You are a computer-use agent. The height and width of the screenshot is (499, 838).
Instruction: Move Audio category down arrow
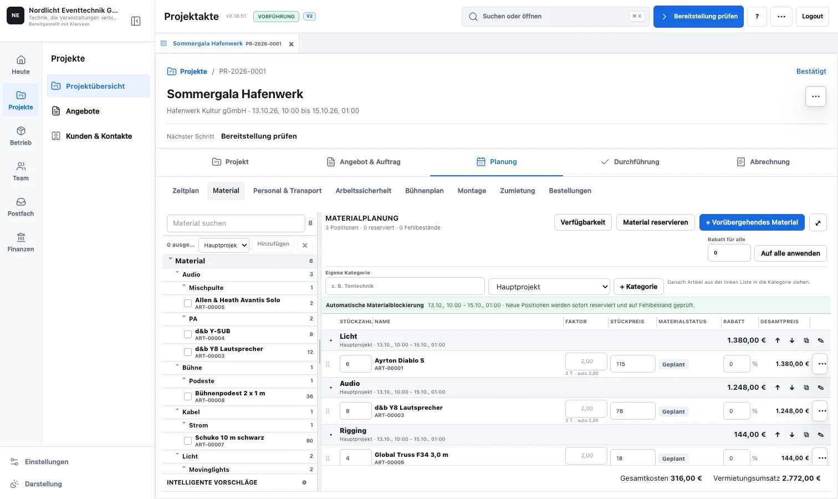coord(792,388)
